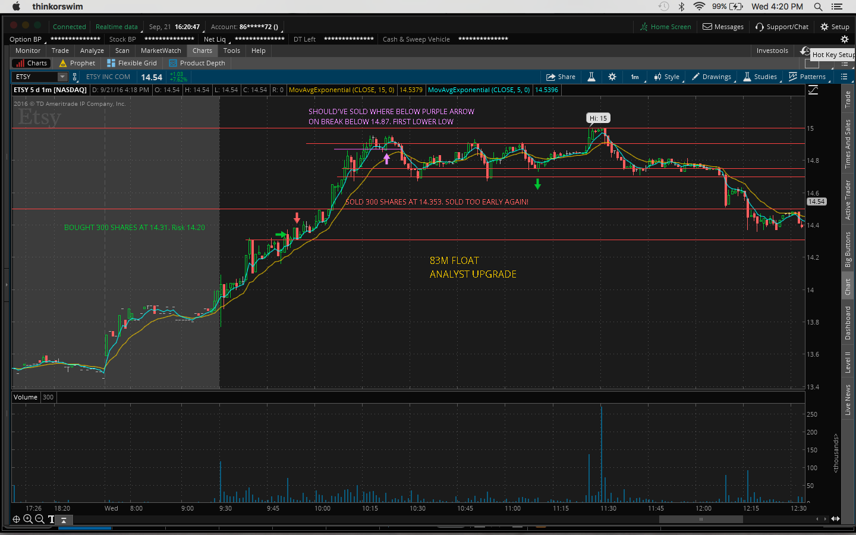856x535 pixels.
Task: Open the Studies dropdown
Action: pyautogui.click(x=760, y=77)
